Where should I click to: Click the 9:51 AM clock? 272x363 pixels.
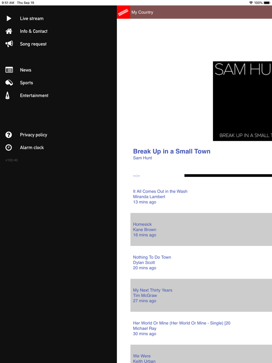point(8,3)
